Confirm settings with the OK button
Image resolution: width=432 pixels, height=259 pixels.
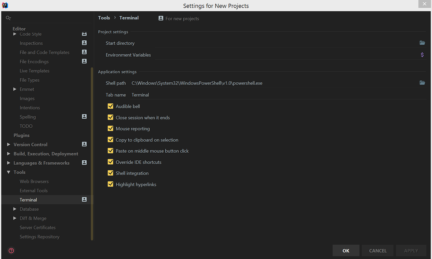point(346,250)
